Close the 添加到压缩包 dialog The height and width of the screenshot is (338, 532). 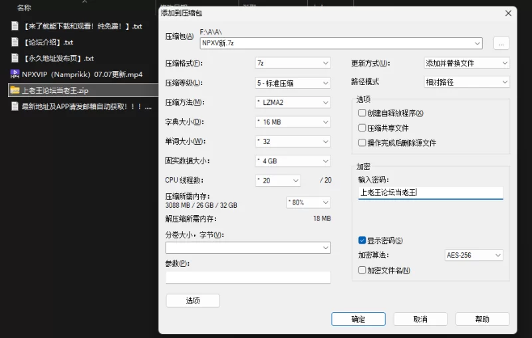pyautogui.click(x=508, y=13)
